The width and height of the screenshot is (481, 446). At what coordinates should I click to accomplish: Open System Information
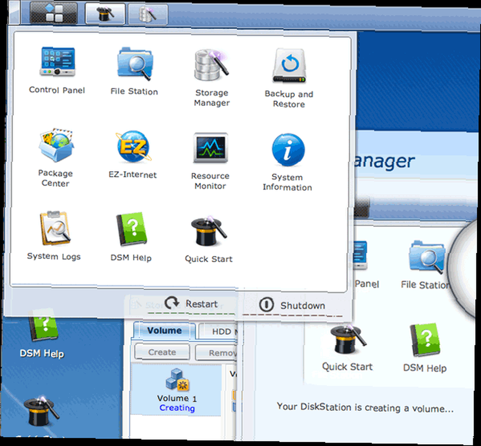click(288, 162)
